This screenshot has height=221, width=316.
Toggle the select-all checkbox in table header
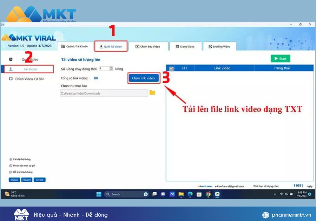[x=171, y=68]
